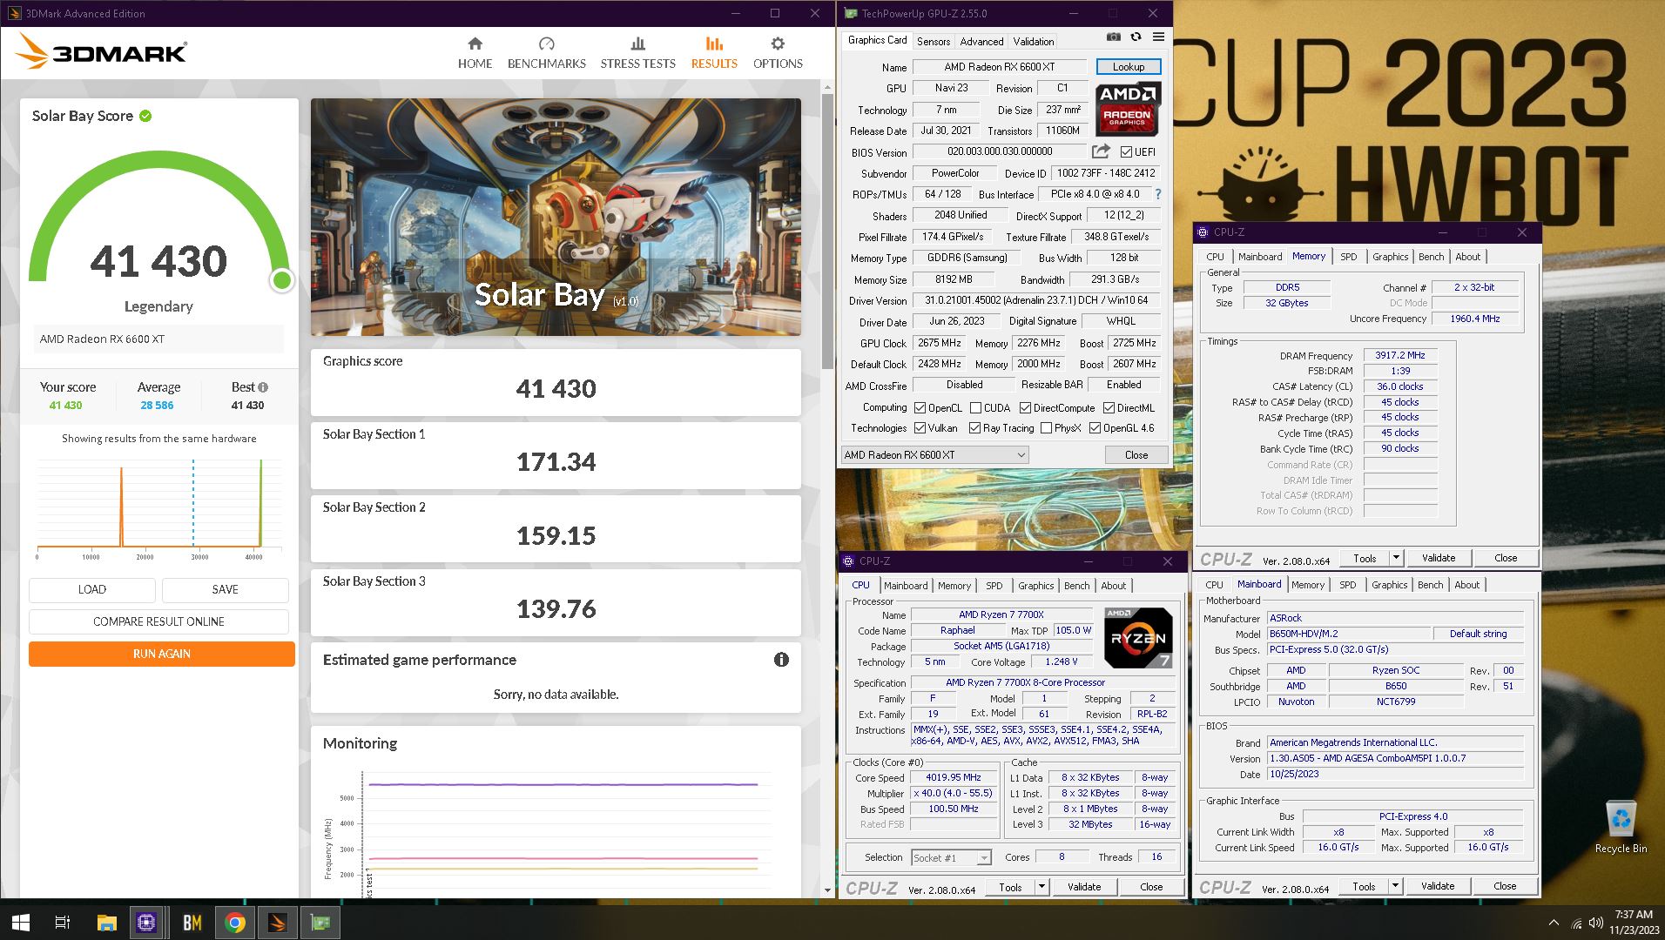Select Bench tab in CPU-Z CPU window

tap(1076, 586)
